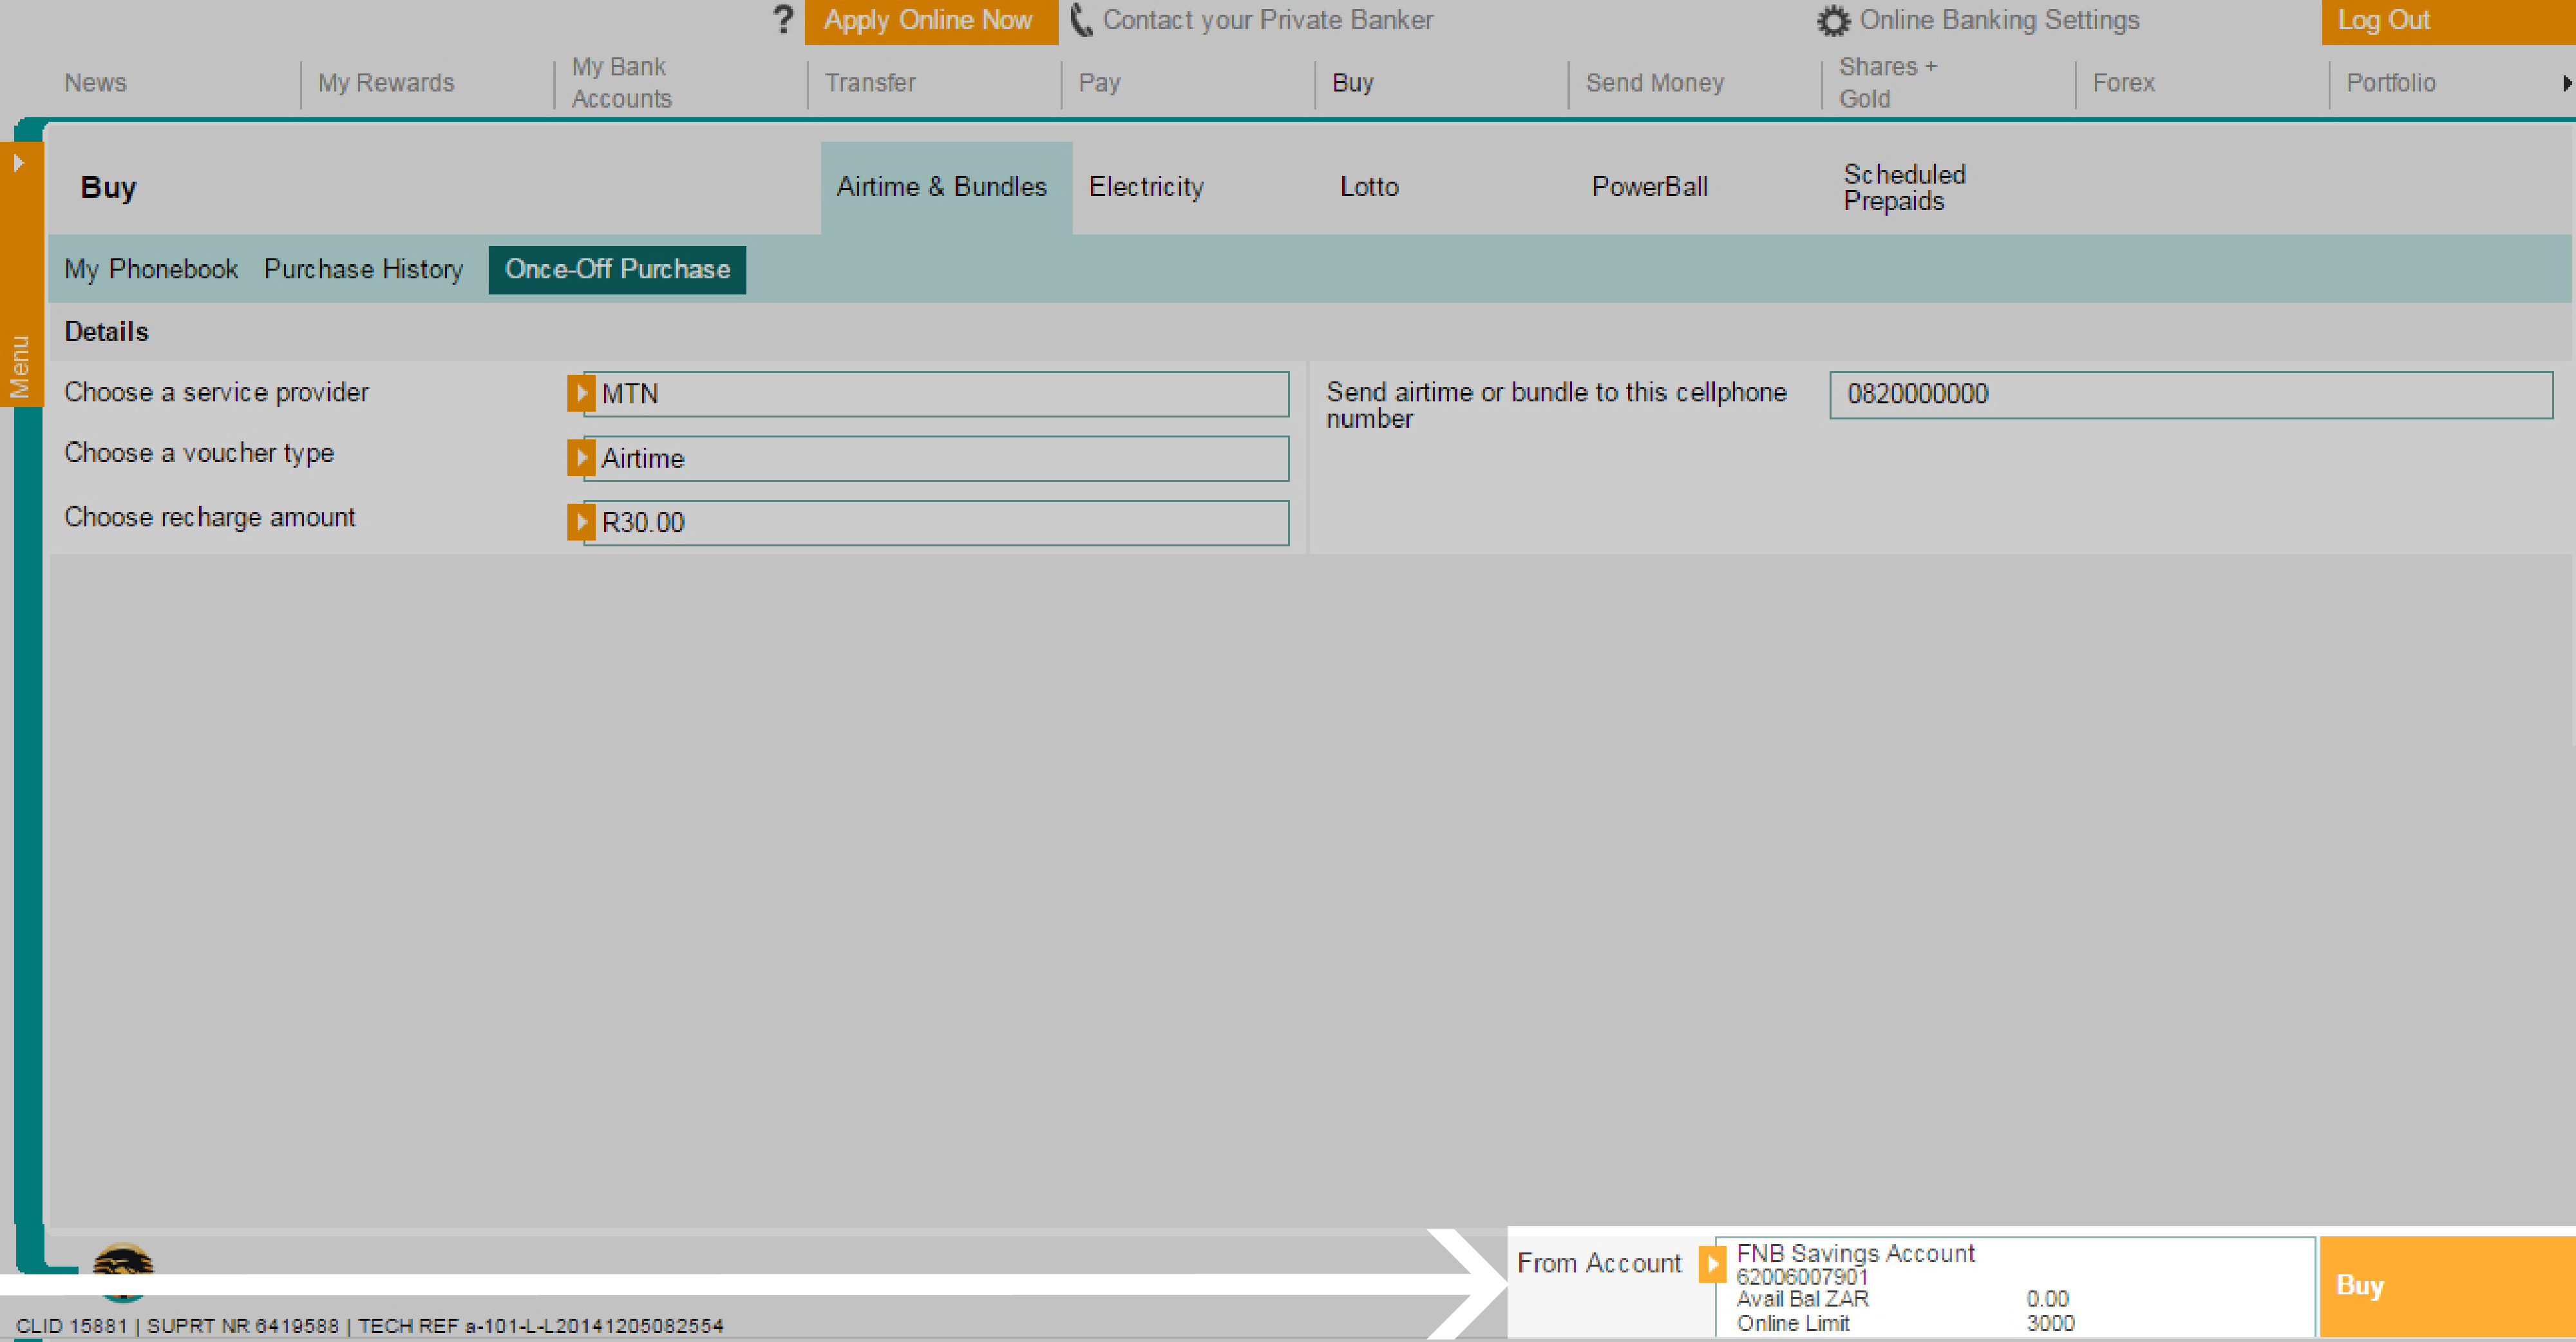Open the voucher type dropdown showing Airtime
This screenshot has width=2576, height=1342.
coord(936,458)
